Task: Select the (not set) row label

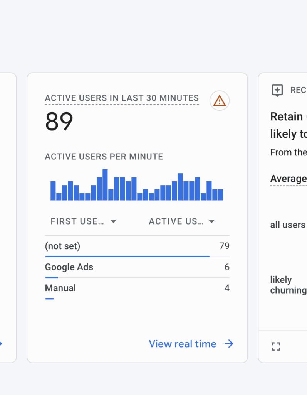Action: point(62,246)
